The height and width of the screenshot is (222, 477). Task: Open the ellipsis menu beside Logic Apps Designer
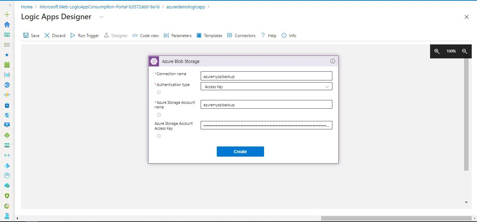coord(101,17)
